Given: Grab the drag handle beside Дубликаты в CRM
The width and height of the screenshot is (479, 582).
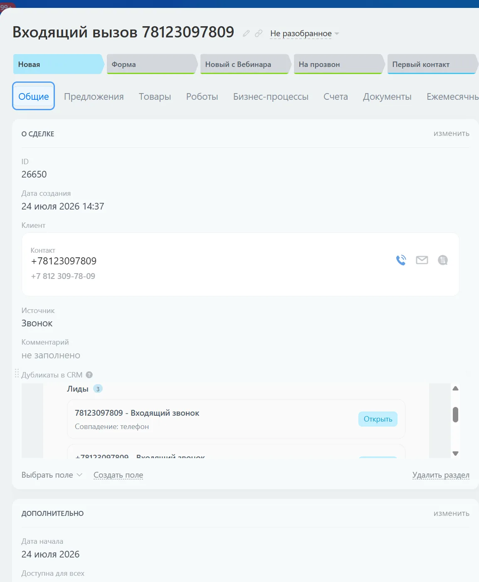Looking at the screenshot, I should 17,373.
